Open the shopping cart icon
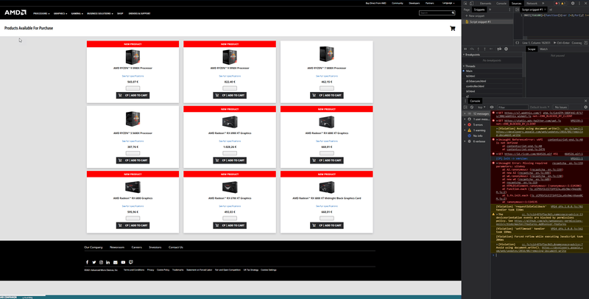The image size is (589, 299). tap(452, 28)
